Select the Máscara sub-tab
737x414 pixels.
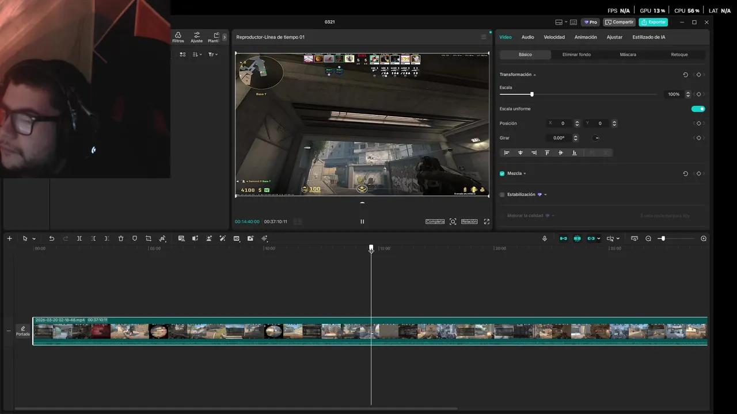(x=628, y=55)
